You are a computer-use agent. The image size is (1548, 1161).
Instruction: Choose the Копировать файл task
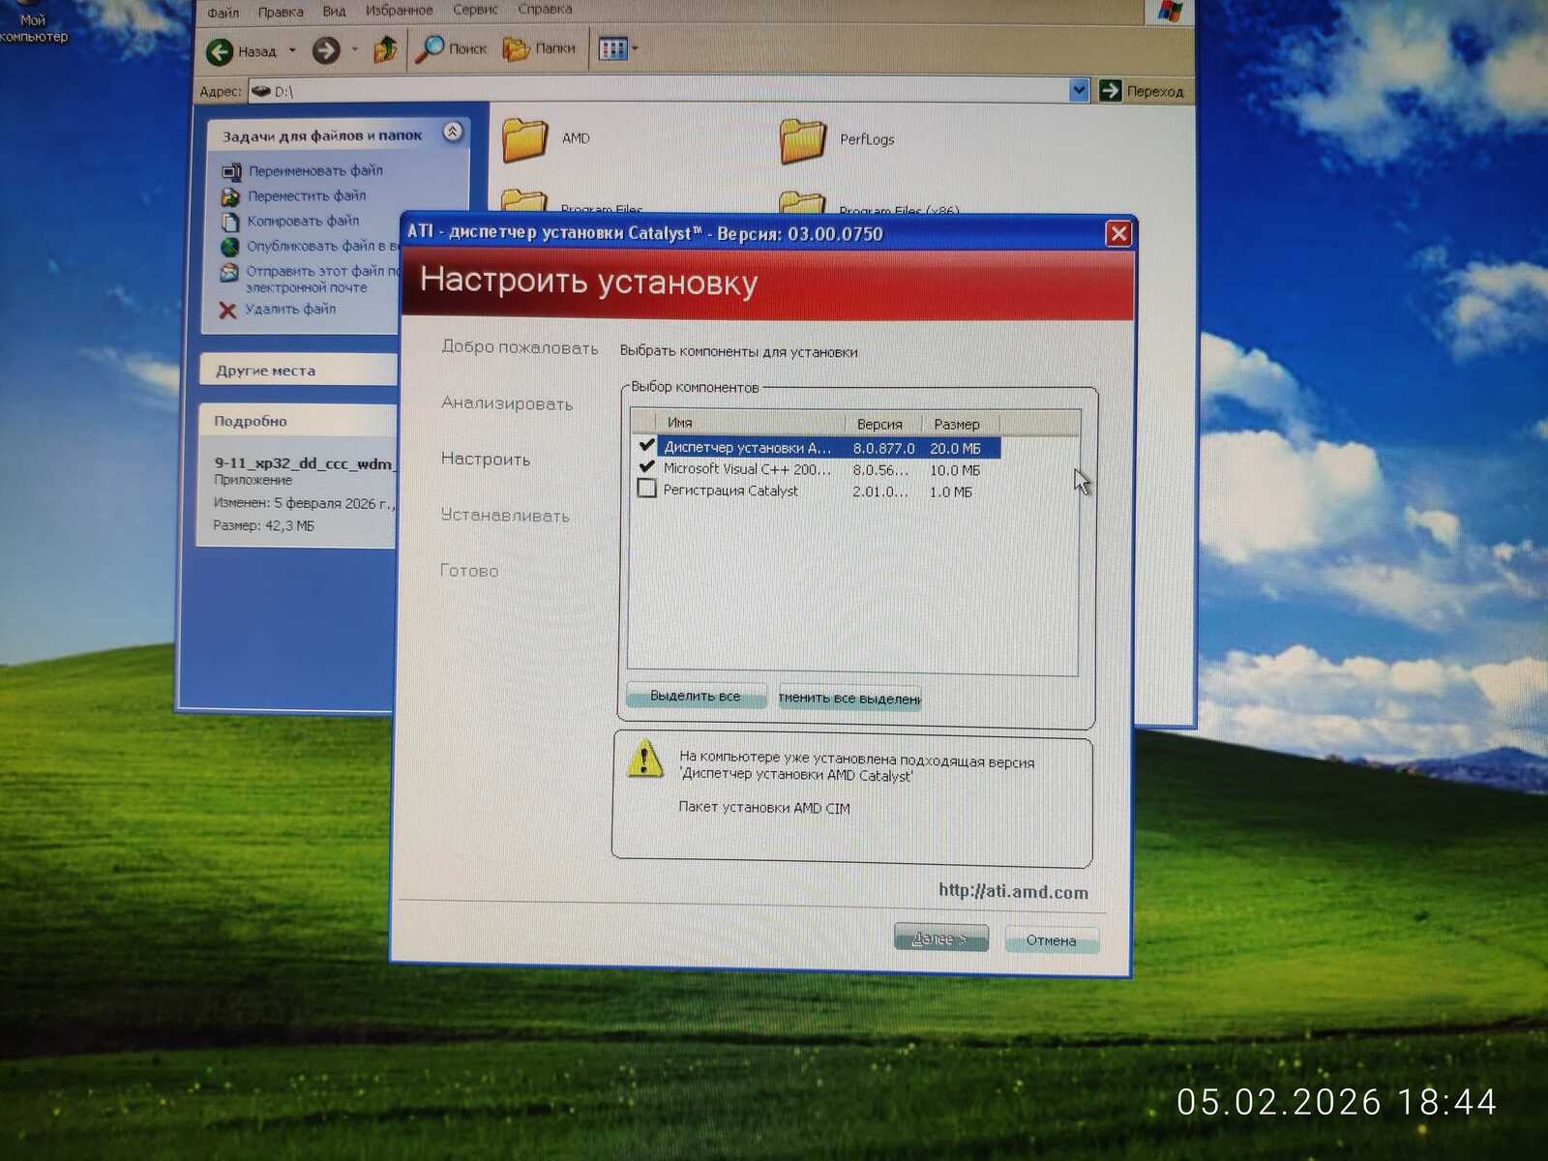pyautogui.click(x=303, y=222)
